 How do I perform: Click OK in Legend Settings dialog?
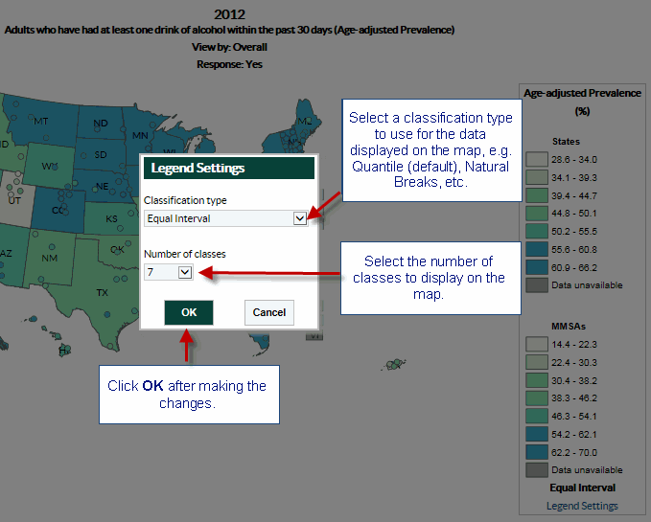click(x=188, y=312)
